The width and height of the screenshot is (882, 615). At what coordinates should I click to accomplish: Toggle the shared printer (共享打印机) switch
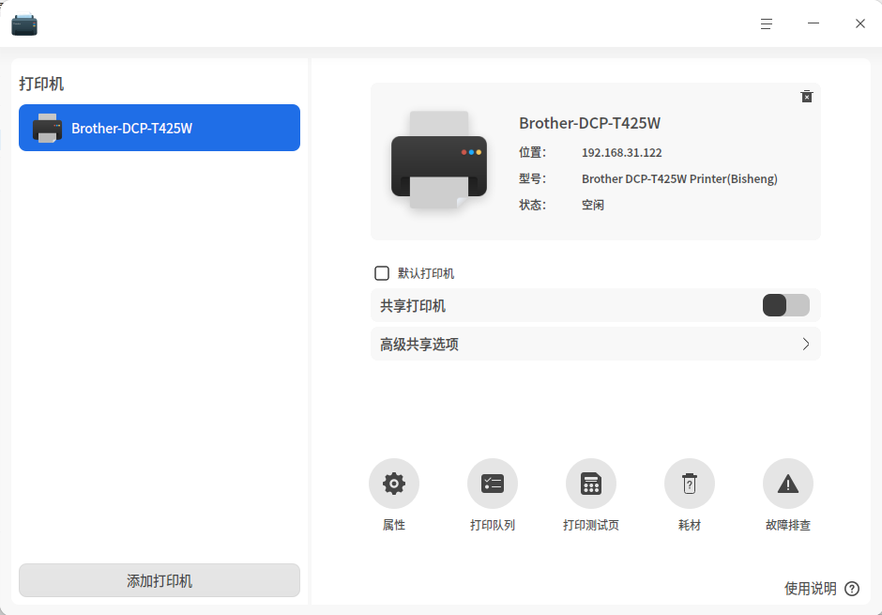(785, 305)
